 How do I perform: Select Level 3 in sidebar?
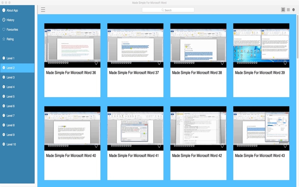tap(17, 77)
